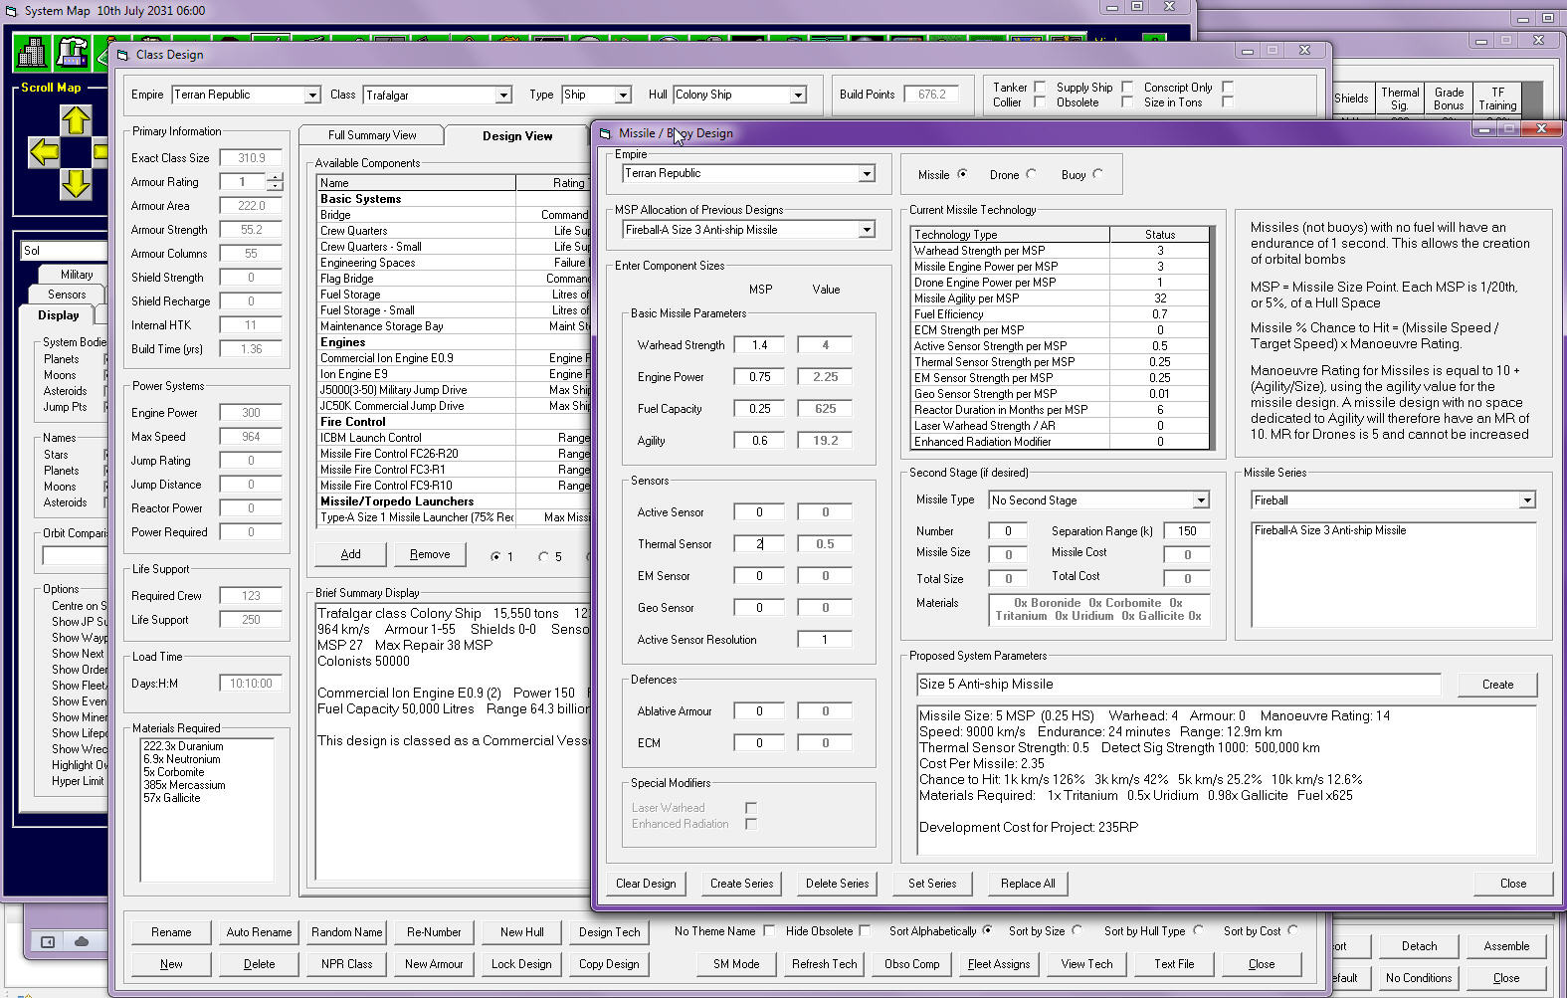Enable the Tanker checkbox
Image resolution: width=1567 pixels, height=998 pixels.
point(1040,87)
